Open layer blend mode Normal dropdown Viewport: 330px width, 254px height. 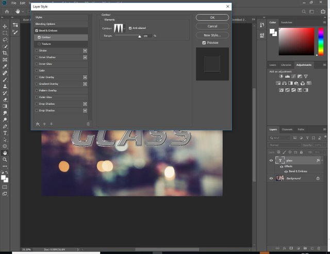[285, 145]
